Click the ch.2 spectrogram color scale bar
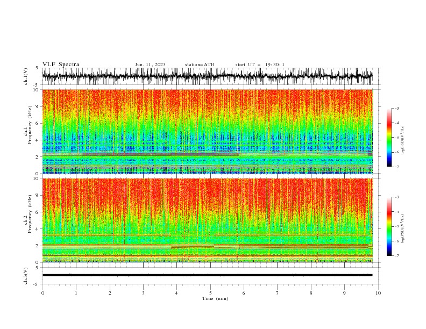 tap(389, 226)
